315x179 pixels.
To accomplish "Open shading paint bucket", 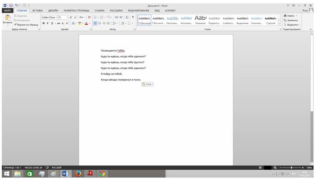I will [x=122, y=23].
